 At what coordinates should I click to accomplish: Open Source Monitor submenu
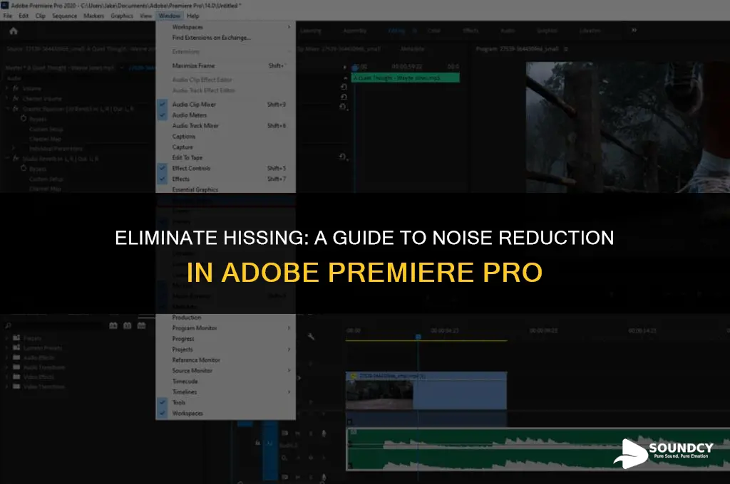pyautogui.click(x=226, y=371)
